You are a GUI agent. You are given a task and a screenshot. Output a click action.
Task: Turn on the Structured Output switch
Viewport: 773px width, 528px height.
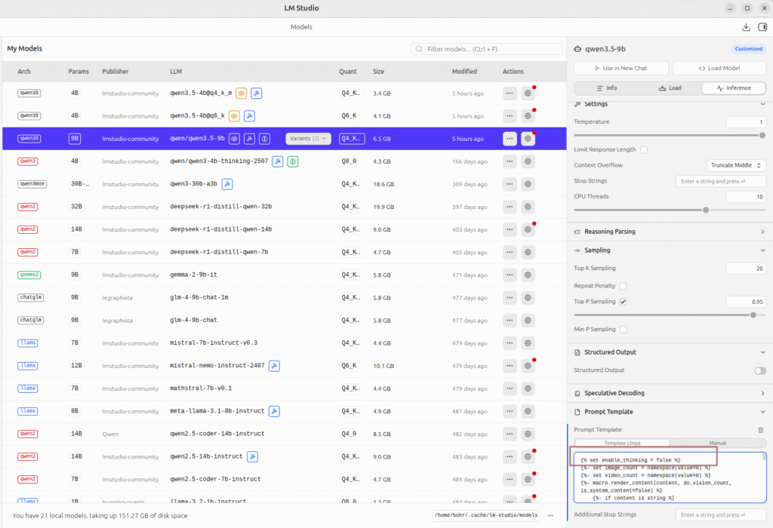(x=759, y=370)
